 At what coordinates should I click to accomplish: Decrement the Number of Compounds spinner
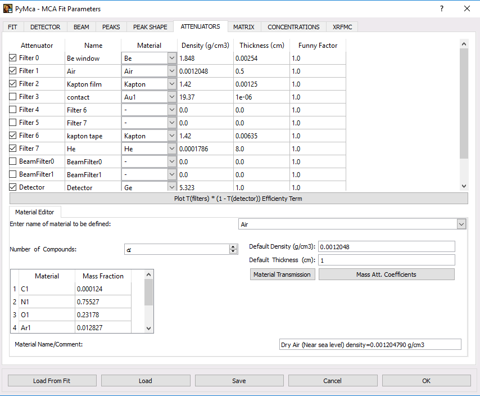tap(233, 251)
